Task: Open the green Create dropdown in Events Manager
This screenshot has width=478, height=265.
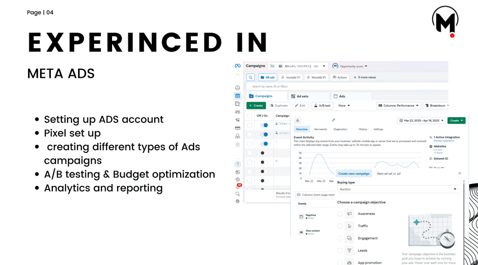Action: tap(457, 121)
